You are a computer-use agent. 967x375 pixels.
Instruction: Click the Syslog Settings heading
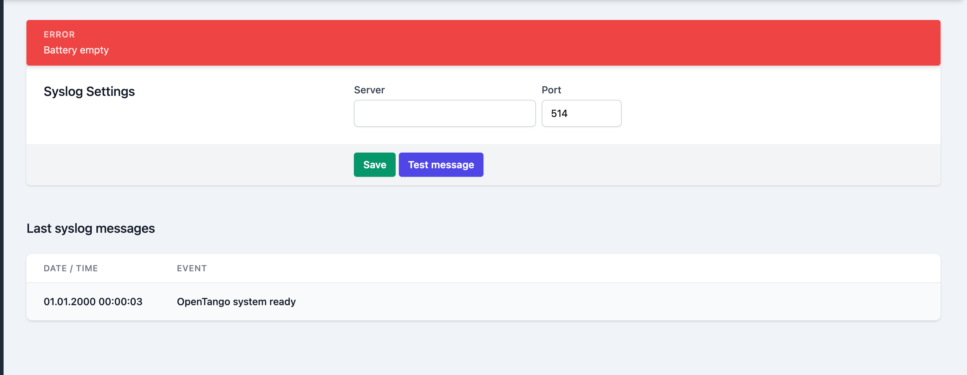pyautogui.click(x=89, y=91)
